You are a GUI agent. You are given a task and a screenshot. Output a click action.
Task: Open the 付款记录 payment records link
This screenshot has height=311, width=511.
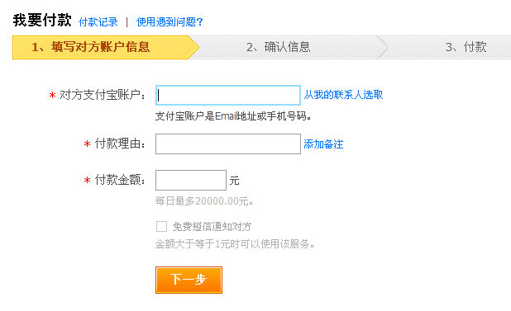[x=98, y=21]
